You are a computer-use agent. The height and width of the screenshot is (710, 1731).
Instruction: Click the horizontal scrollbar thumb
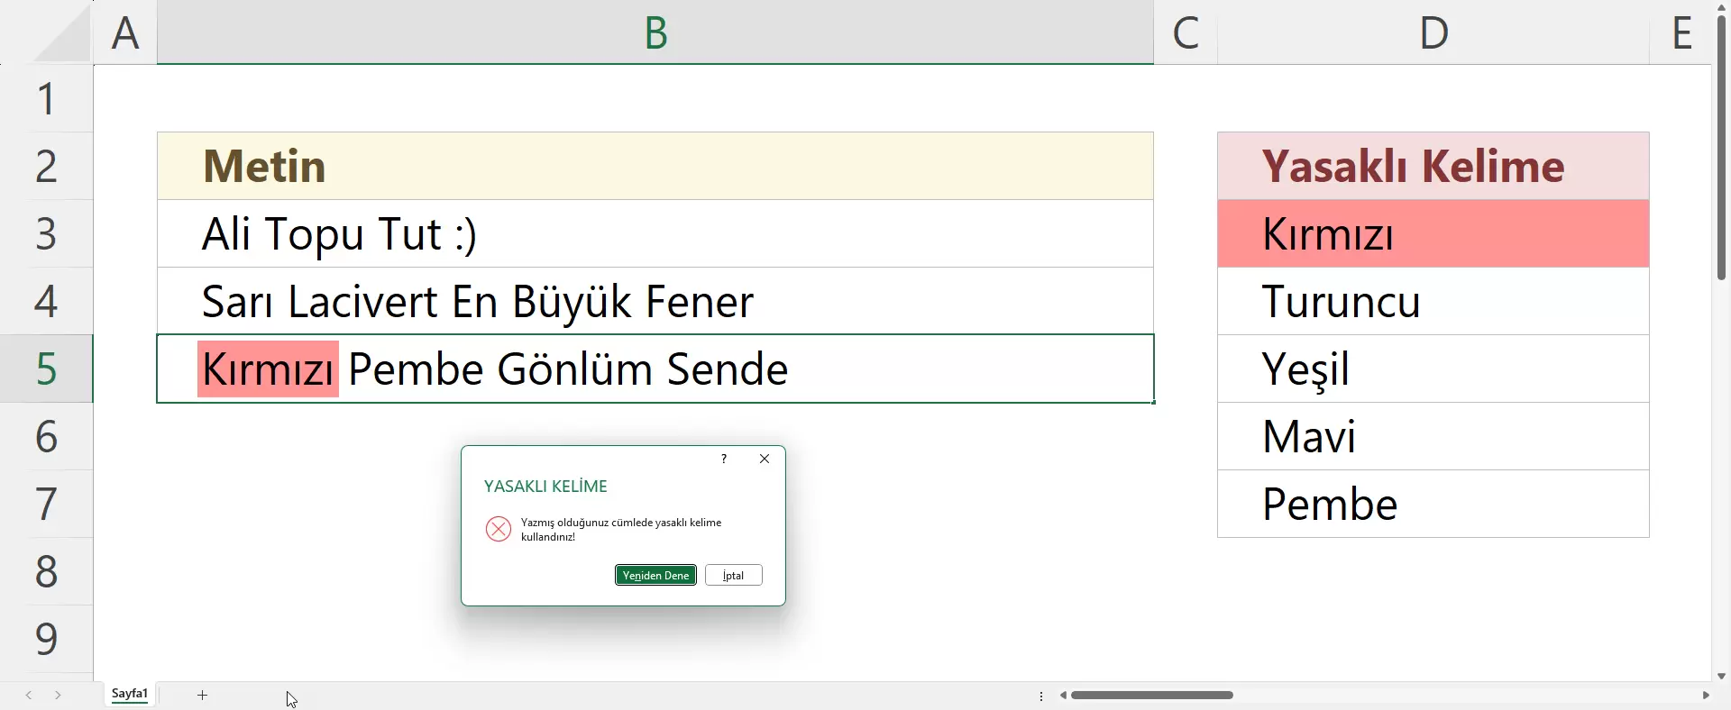click(1152, 696)
